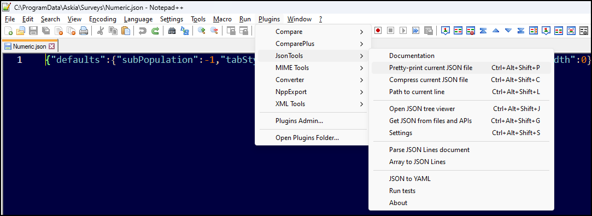592x216 pixels.
Task: Select the Numeric.json document tab
Action: tap(30, 46)
